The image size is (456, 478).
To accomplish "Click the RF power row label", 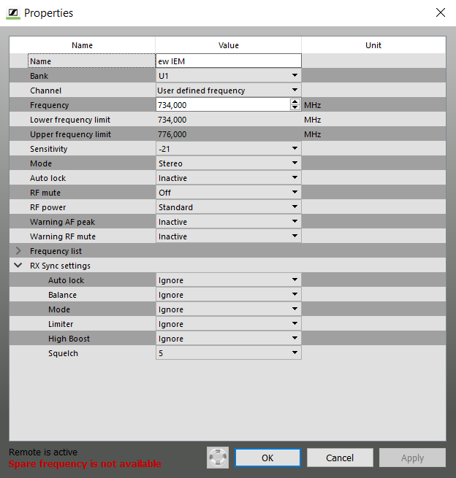I will pyautogui.click(x=47, y=207).
